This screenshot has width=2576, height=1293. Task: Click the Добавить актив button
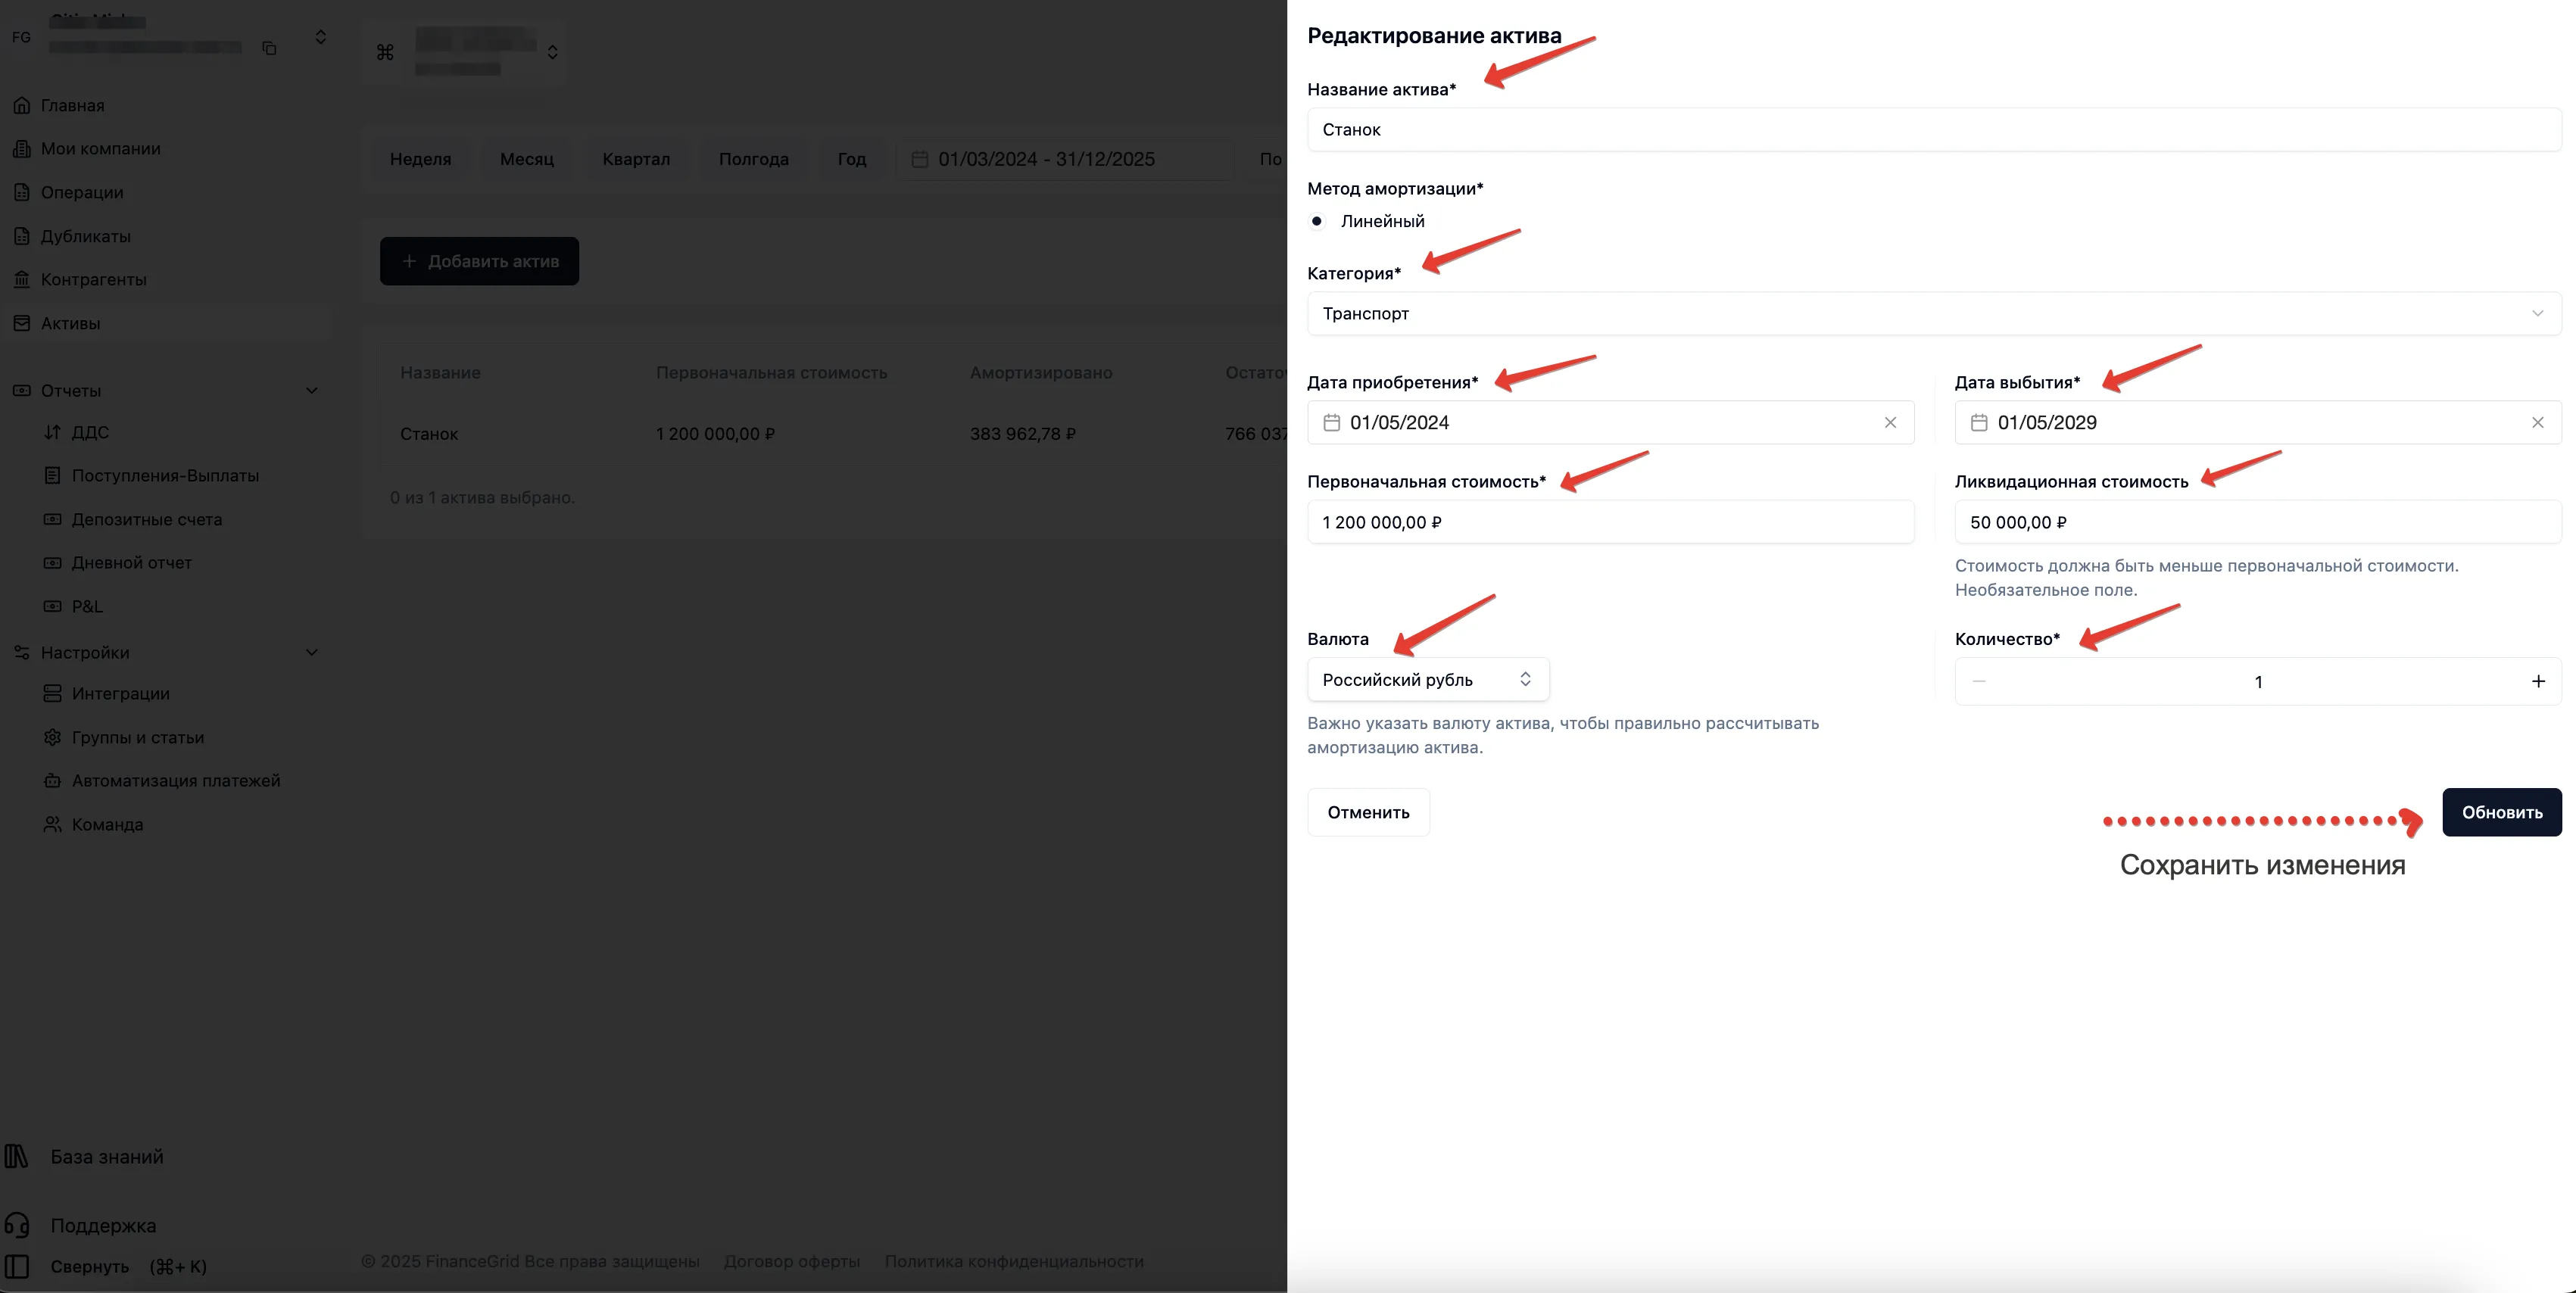(x=479, y=261)
